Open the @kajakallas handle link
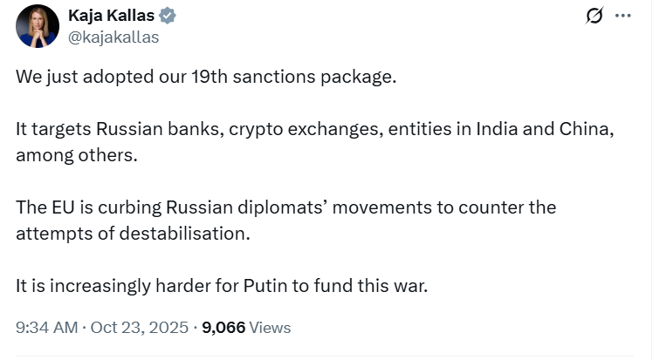653x360 pixels. click(x=113, y=37)
